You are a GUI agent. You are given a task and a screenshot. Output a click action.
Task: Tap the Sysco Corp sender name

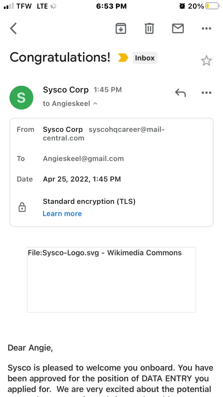click(66, 90)
